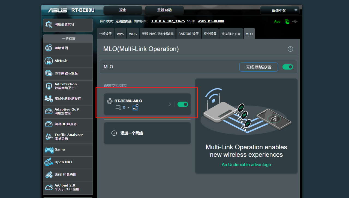The height and width of the screenshot is (198, 349).
Task: Click the MLO badge icon on the profile
Action: pyautogui.click(x=135, y=107)
